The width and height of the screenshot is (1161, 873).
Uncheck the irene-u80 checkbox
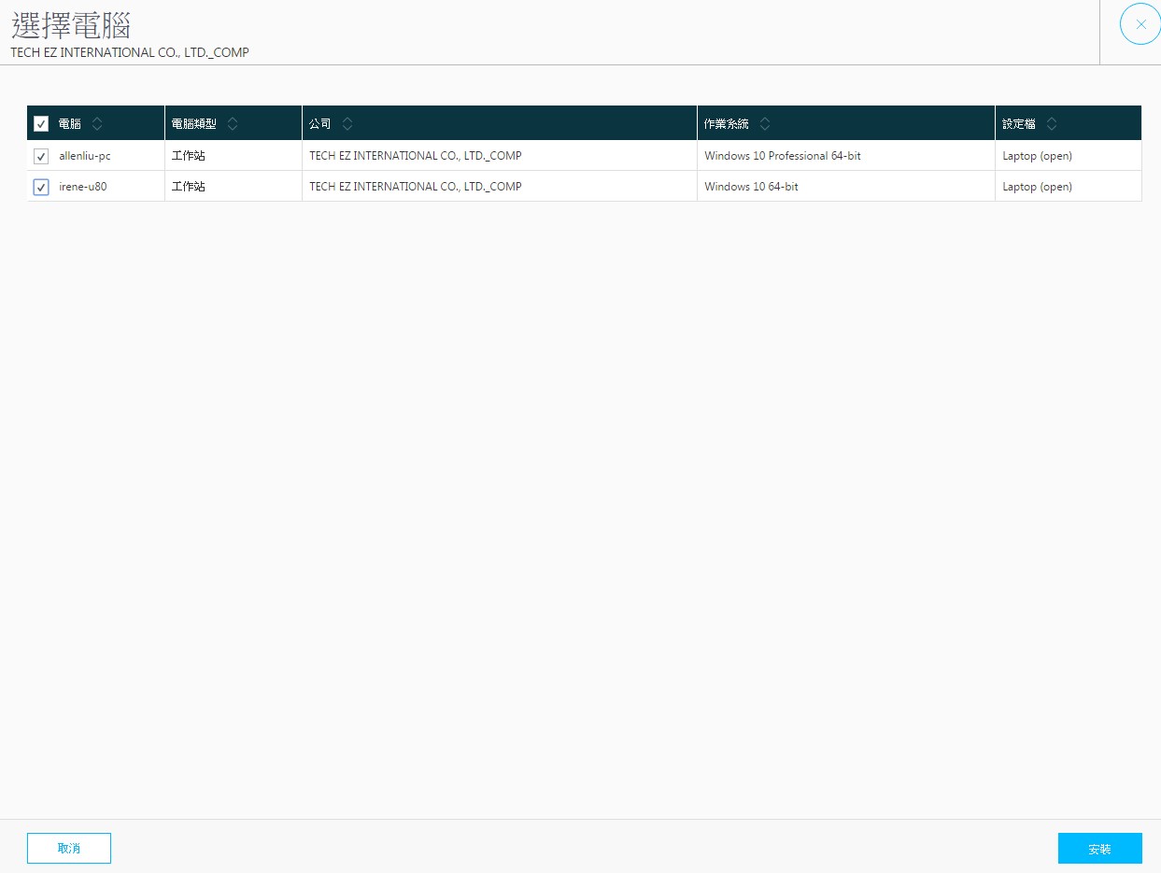click(x=41, y=187)
